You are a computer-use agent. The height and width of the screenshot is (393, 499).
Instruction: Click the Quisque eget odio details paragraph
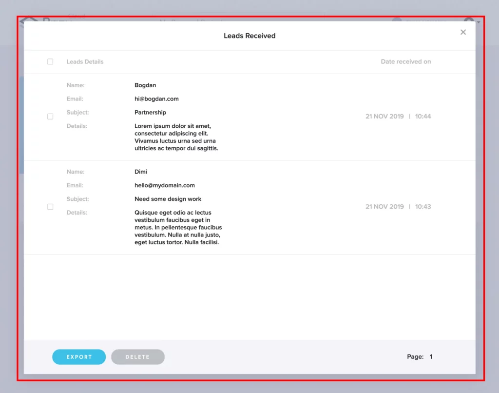coord(178,227)
